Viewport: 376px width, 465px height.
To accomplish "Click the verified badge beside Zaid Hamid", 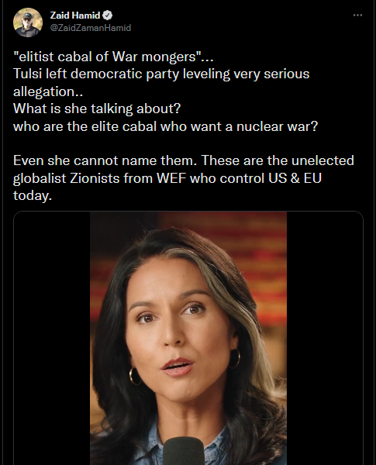I will coord(108,15).
